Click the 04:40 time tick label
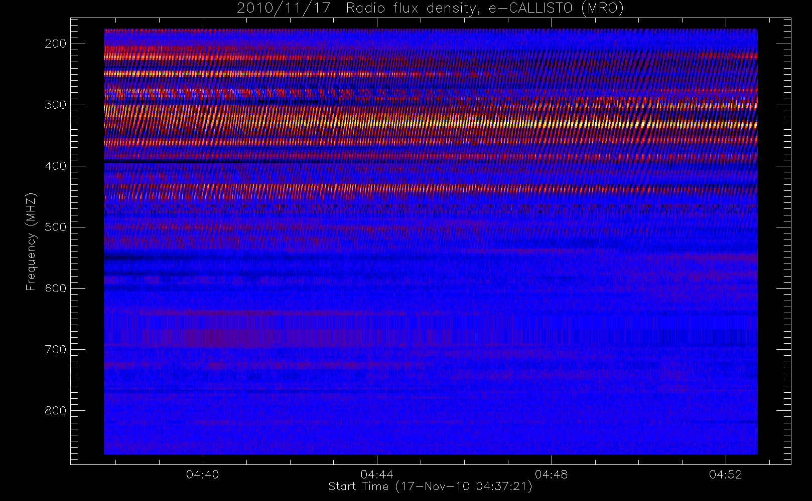 point(203,474)
